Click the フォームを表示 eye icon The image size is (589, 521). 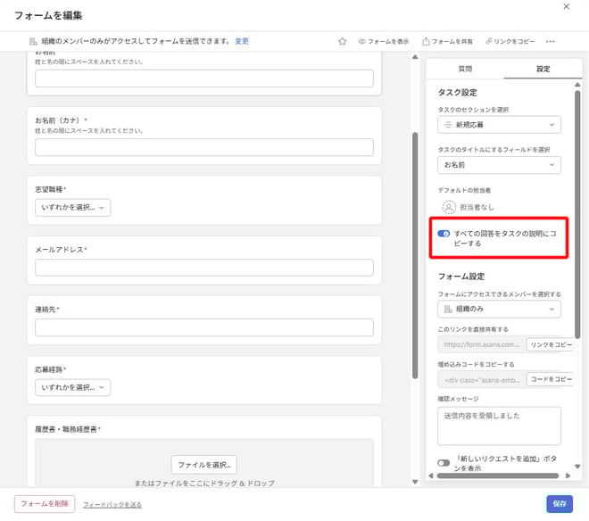click(362, 41)
